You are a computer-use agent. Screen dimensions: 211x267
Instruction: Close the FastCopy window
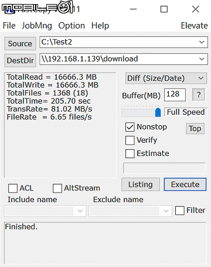[195, 9]
